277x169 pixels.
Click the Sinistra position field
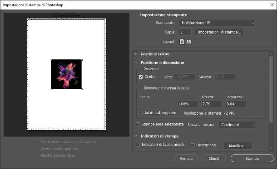tap(225, 77)
